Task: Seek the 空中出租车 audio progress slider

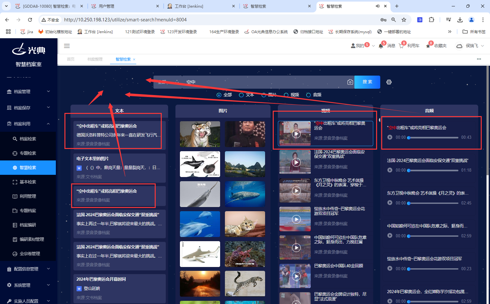Action: click(x=433, y=137)
